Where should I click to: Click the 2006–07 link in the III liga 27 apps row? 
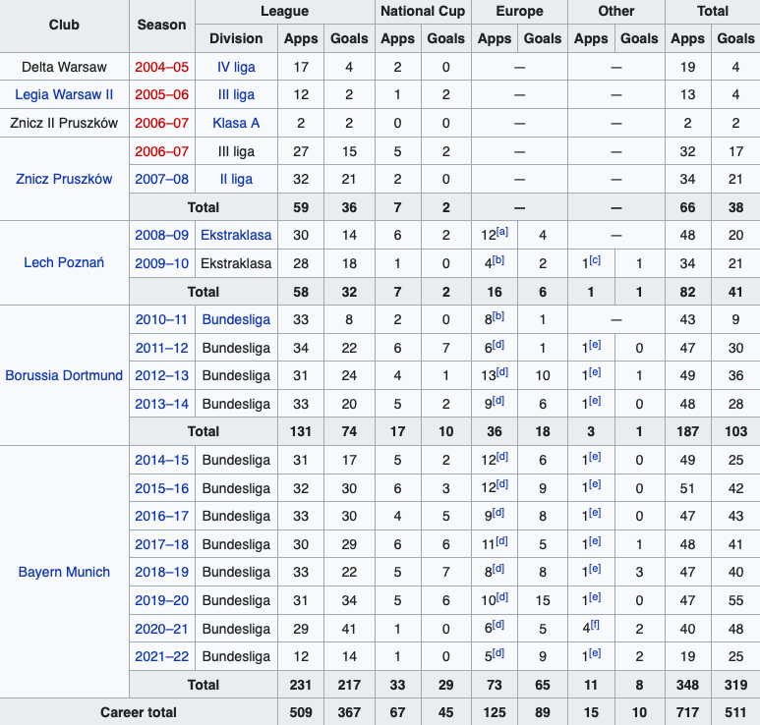(162, 151)
